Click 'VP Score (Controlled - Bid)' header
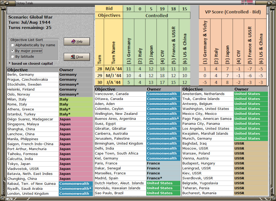The image size is (276, 201). click(233, 12)
